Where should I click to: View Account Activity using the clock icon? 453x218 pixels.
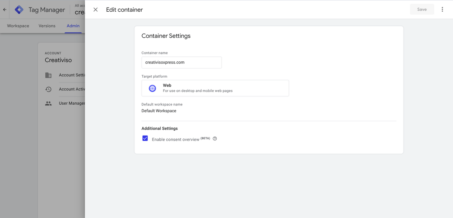(x=48, y=89)
